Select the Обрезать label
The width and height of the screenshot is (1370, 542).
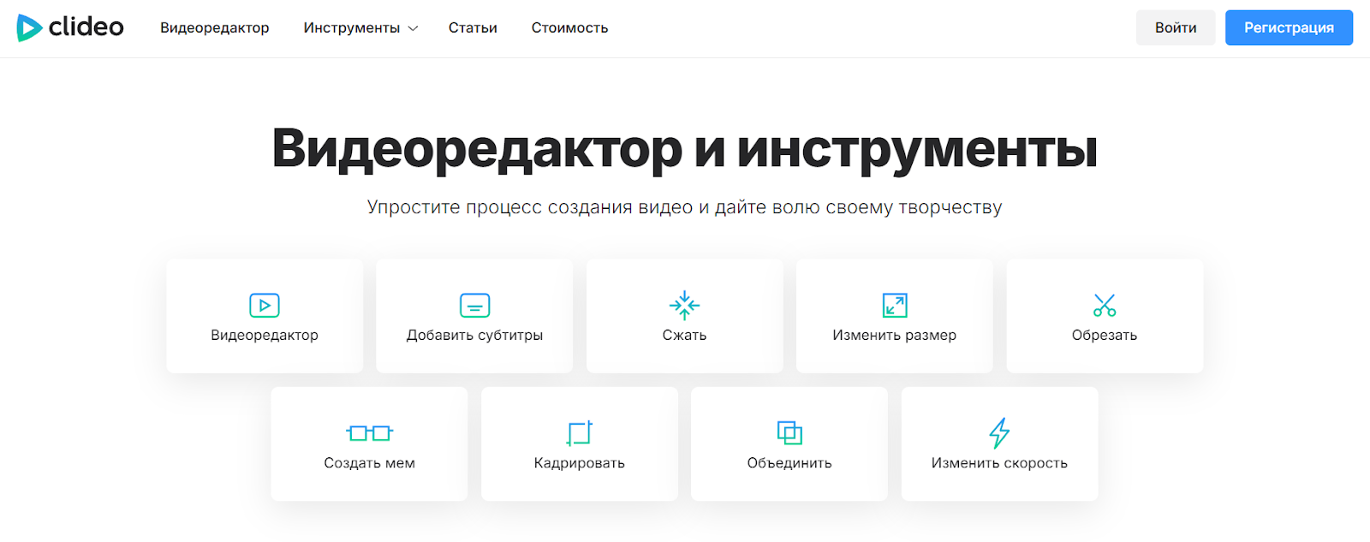(1105, 335)
